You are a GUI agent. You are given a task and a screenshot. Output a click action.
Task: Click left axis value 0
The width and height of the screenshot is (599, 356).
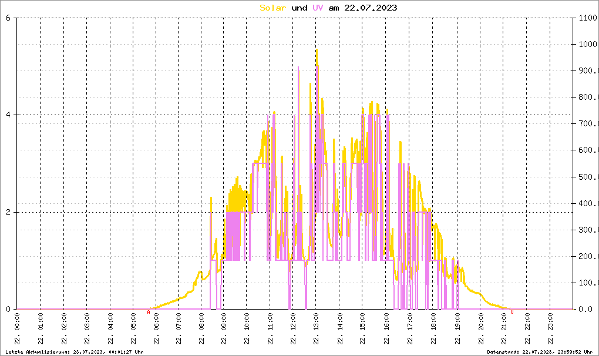[x=8, y=310]
